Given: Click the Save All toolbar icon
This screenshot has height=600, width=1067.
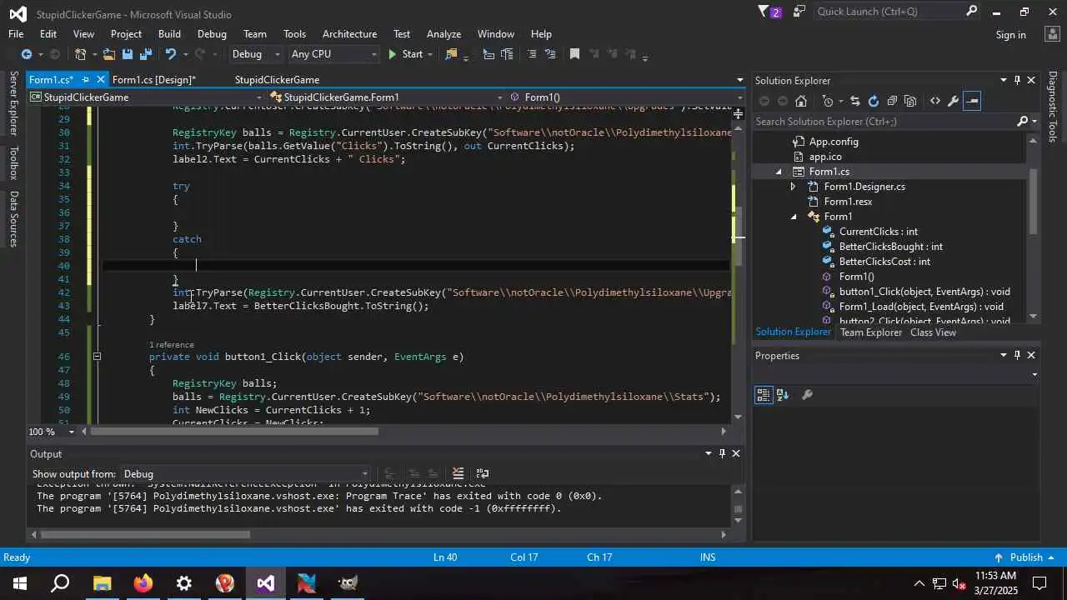Looking at the screenshot, I should (x=146, y=54).
